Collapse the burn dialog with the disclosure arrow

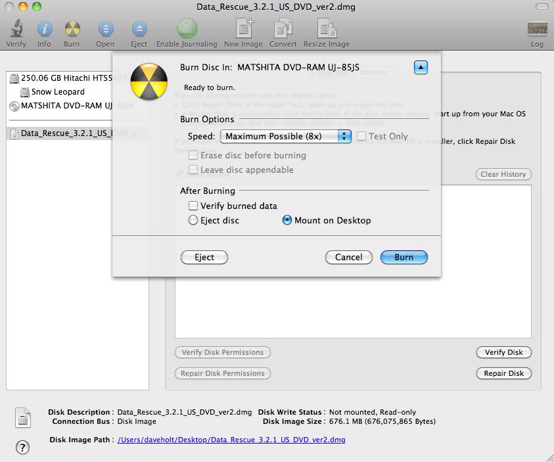(421, 66)
